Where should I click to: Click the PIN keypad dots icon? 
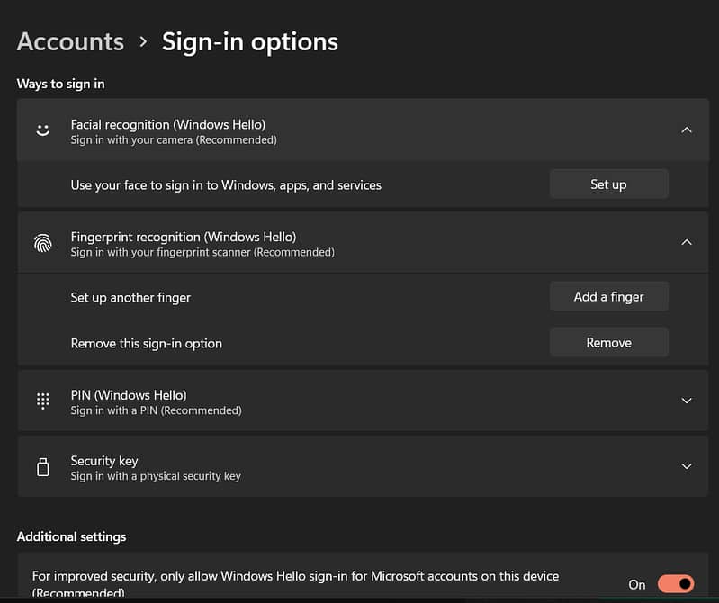coord(42,400)
